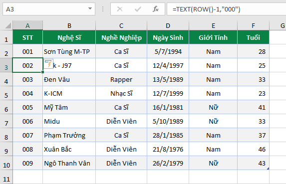The width and height of the screenshot is (286, 184).
Task: Select cell containing Sơn Tùng M-TP
Action: coord(69,51)
